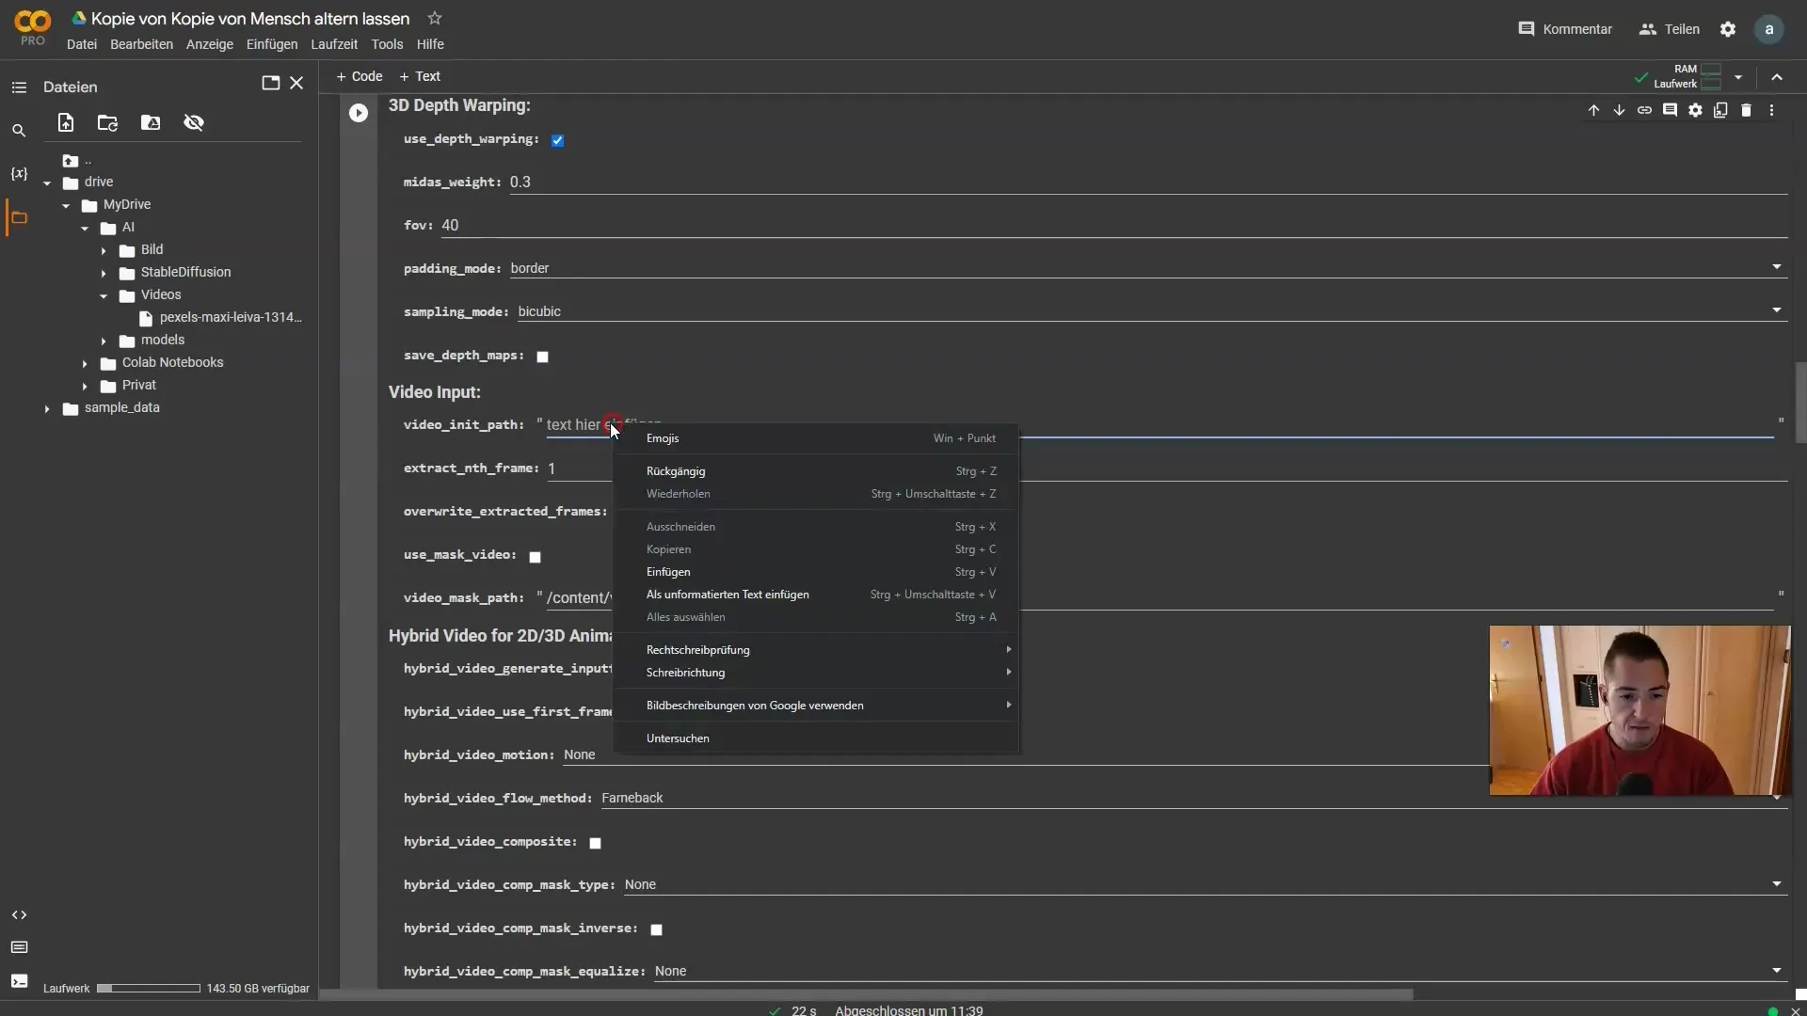Toggle the use_depth_warping checkbox
The width and height of the screenshot is (1807, 1016).
556,139
